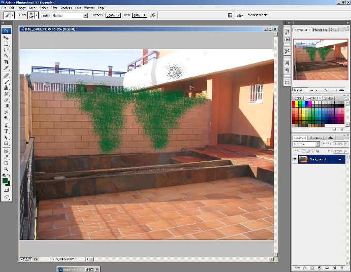Select the Crop tool
Viewport: 351px width, 272px height.
6,62
